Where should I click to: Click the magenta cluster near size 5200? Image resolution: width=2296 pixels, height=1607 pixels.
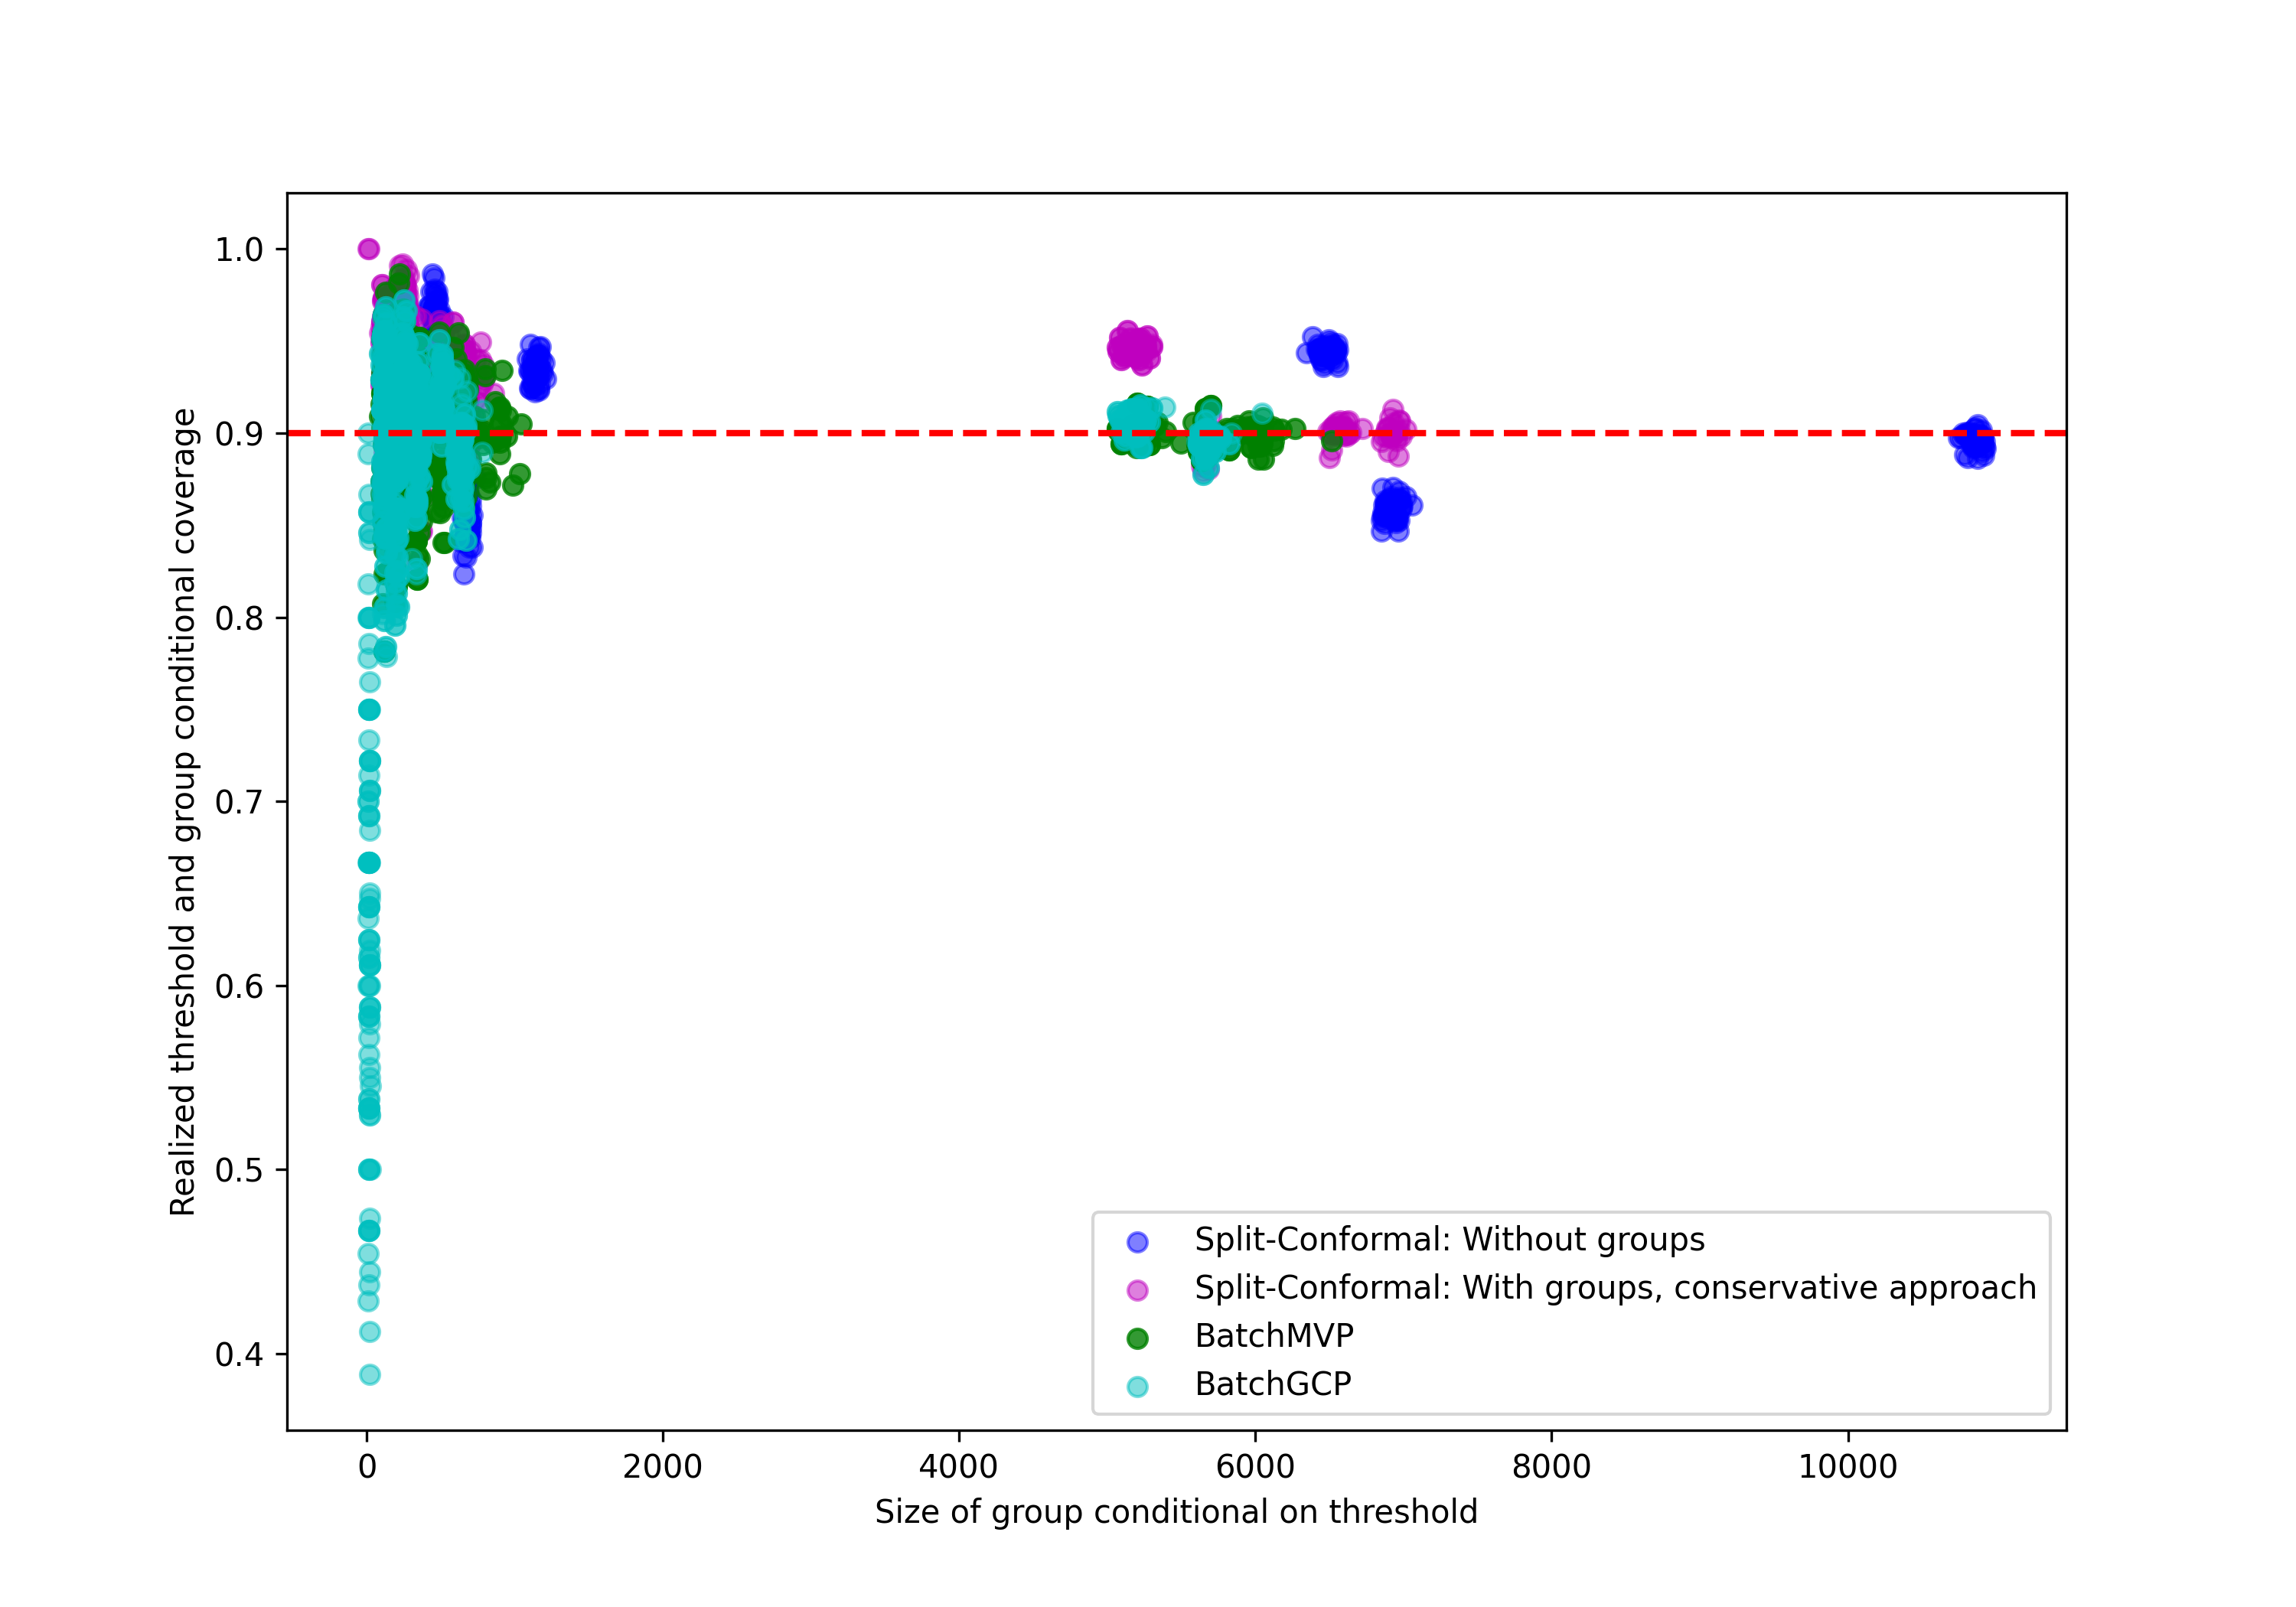[1134, 347]
